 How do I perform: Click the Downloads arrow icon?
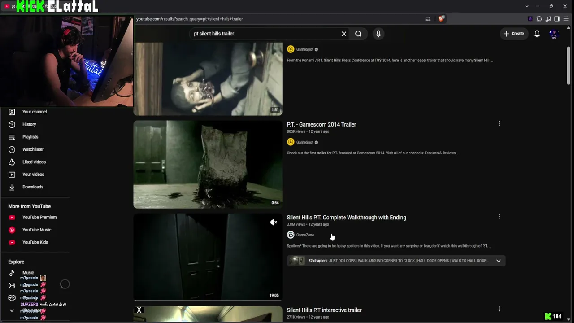[12, 187]
